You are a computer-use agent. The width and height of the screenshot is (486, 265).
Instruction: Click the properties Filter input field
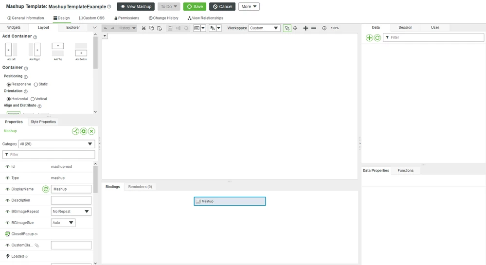(x=49, y=154)
